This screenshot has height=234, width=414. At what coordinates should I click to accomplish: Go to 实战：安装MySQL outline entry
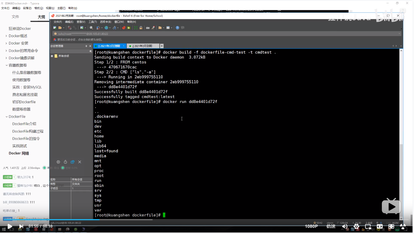(27, 87)
